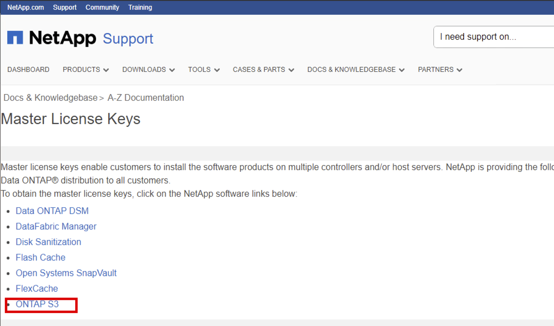Click the blue Support heading text
This screenshot has width=554, height=326.
pyautogui.click(x=128, y=39)
